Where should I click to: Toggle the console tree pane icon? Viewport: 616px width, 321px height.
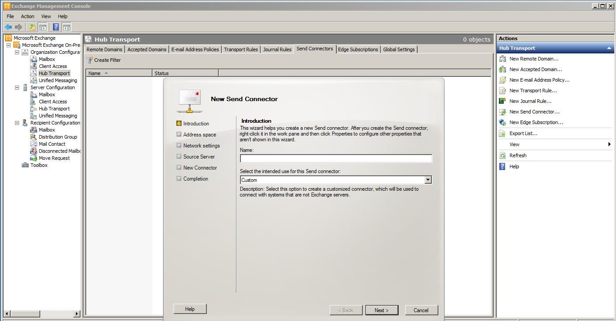[42, 27]
